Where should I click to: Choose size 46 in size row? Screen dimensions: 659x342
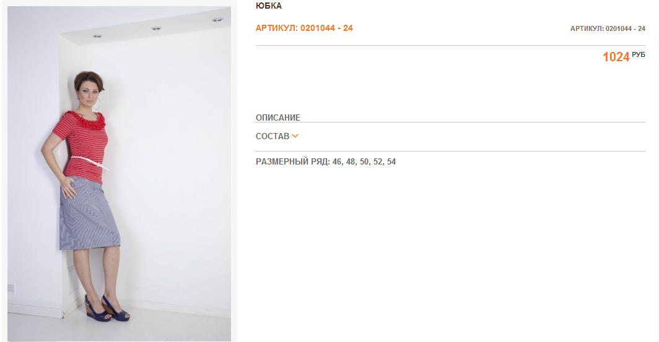pyautogui.click(x=337, y=161)
